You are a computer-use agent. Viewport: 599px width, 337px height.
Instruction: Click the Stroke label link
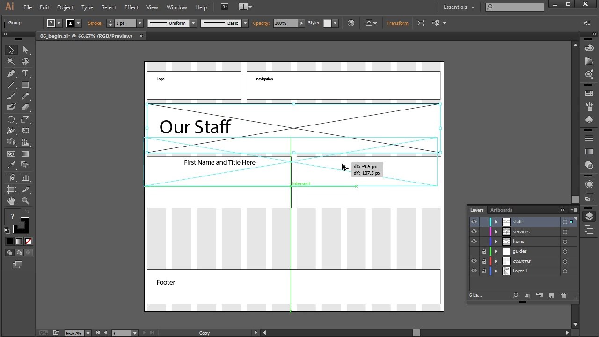pyautogui.click(x=95, y=23)
